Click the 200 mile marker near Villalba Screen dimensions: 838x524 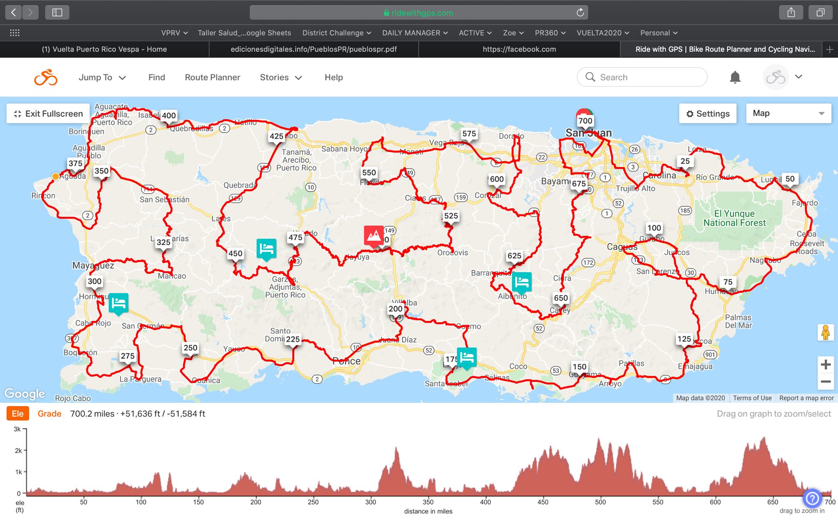click(x=395, y=309)
